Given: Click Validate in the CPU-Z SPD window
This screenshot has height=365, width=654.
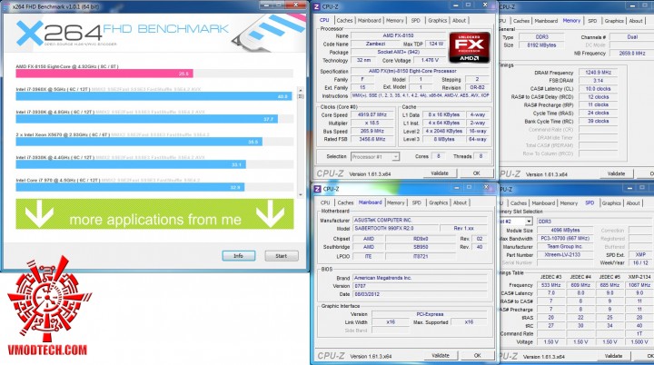Looking at the screenshot, I should [x=613, y=356].
